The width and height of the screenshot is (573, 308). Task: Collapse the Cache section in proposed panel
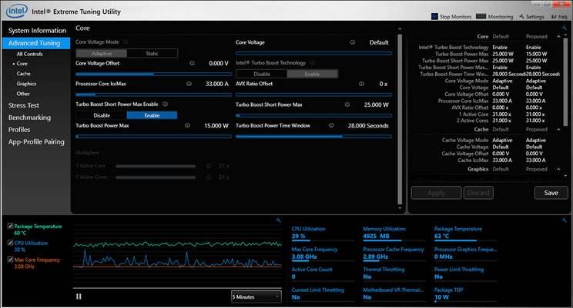point(558,129)
